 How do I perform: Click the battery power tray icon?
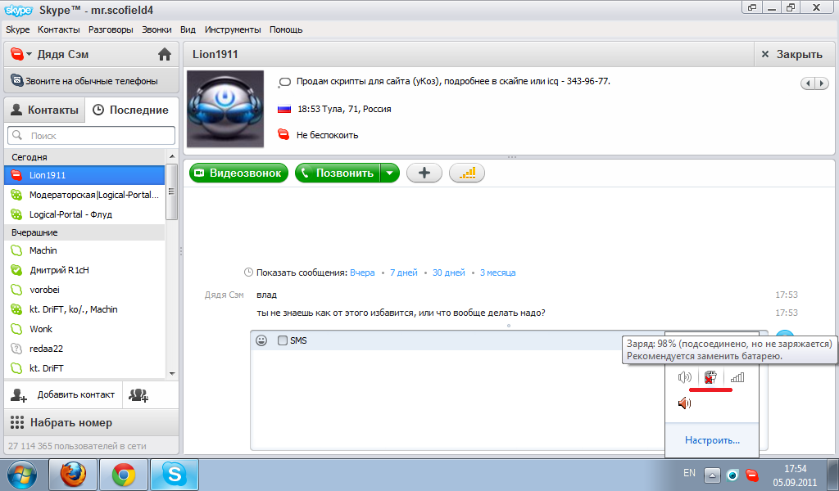[710, 377]
